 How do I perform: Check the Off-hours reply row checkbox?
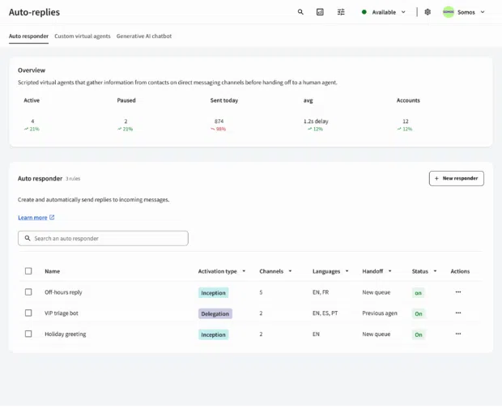(28, 291)
